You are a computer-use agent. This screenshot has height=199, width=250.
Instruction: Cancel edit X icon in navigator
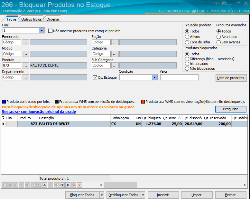point(56,185)
